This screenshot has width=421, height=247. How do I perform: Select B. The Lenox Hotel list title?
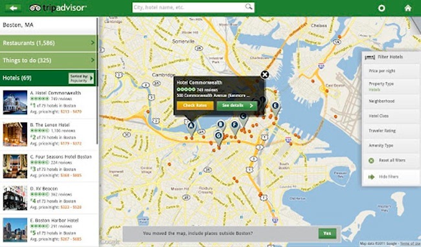point(50,125)
